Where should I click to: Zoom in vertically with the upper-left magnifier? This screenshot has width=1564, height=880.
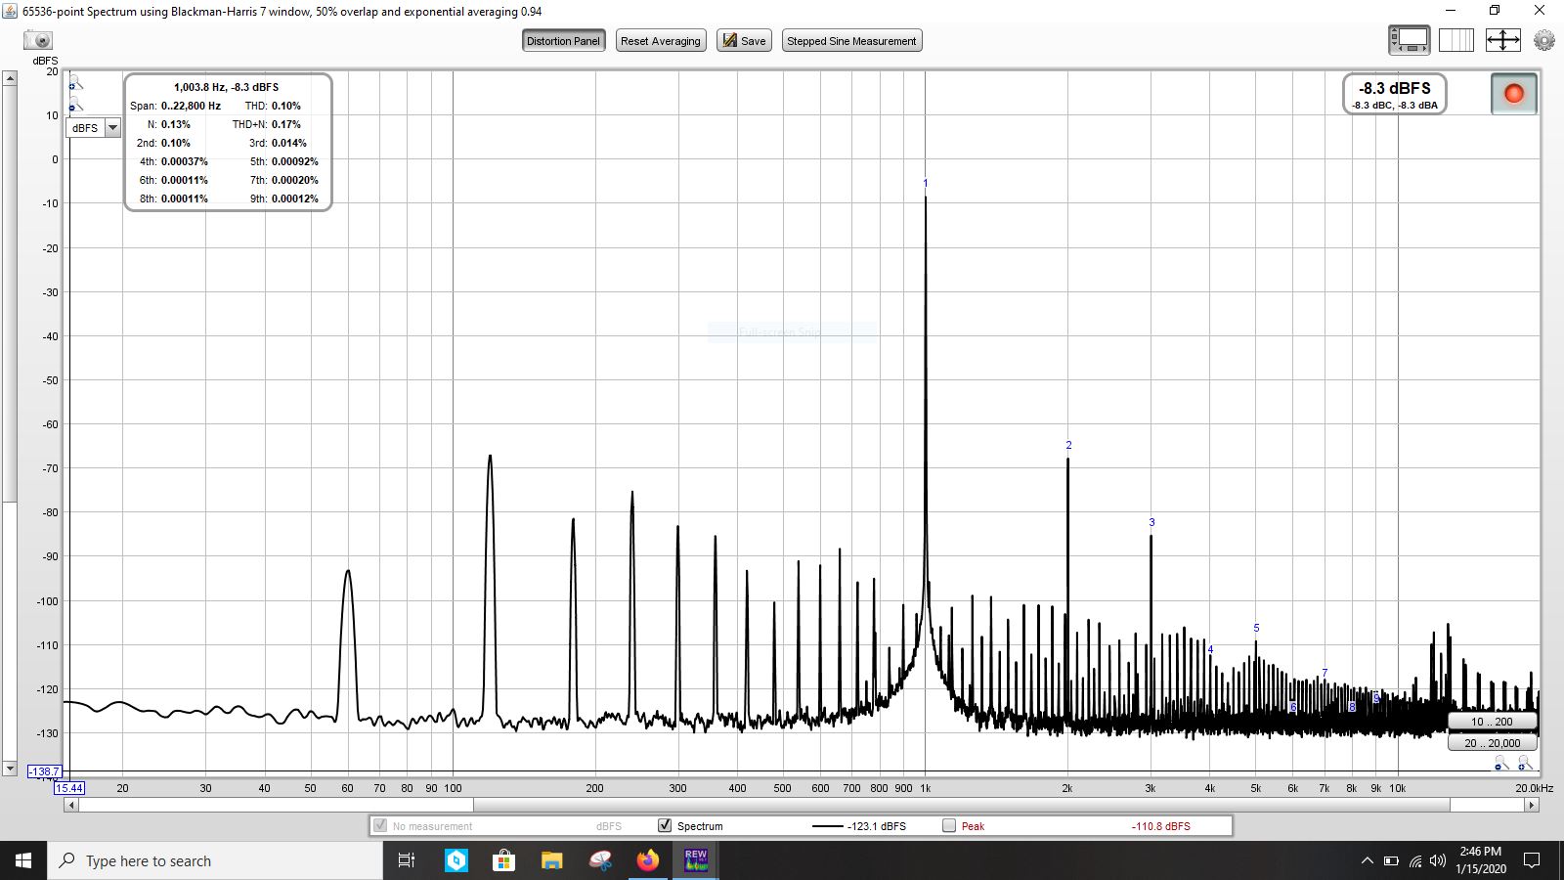[75, 84]
